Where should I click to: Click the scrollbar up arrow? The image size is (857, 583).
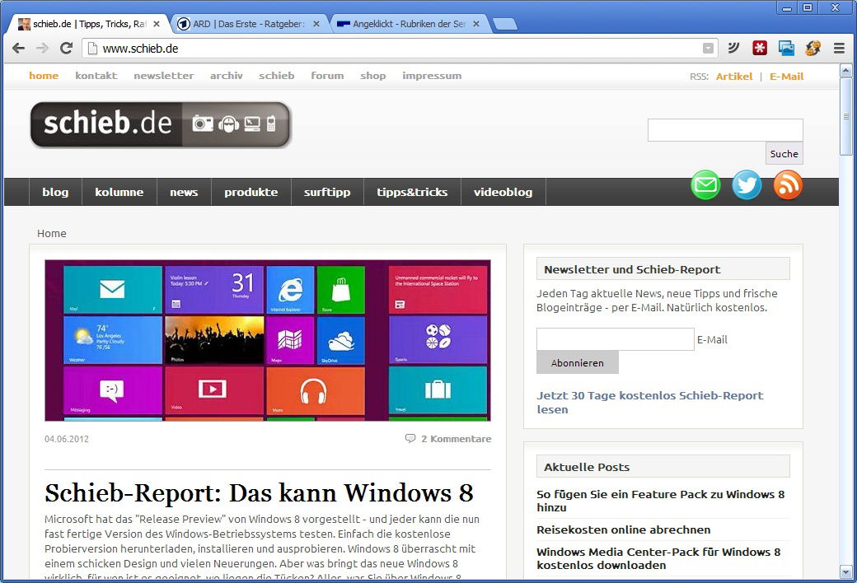(845, 71)
